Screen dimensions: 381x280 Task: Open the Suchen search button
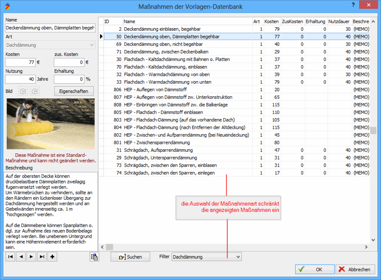coord(130,257)
